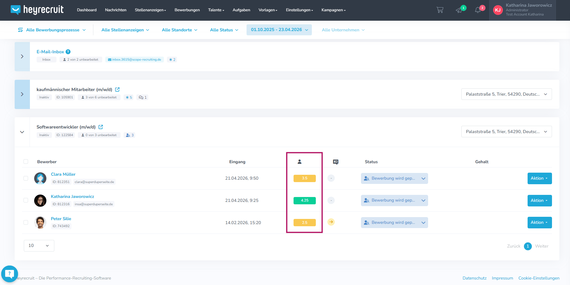
Task: Open the Bewerbungen menu item
Action: point(187,10)
